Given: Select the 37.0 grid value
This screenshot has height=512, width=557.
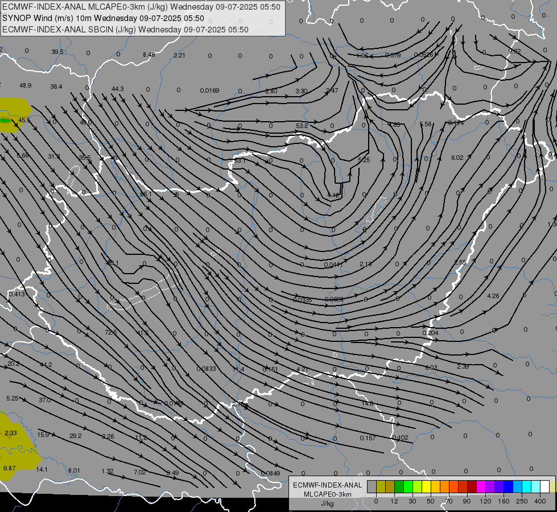Looking at the screenshot, I should click(x=45, y=400).
